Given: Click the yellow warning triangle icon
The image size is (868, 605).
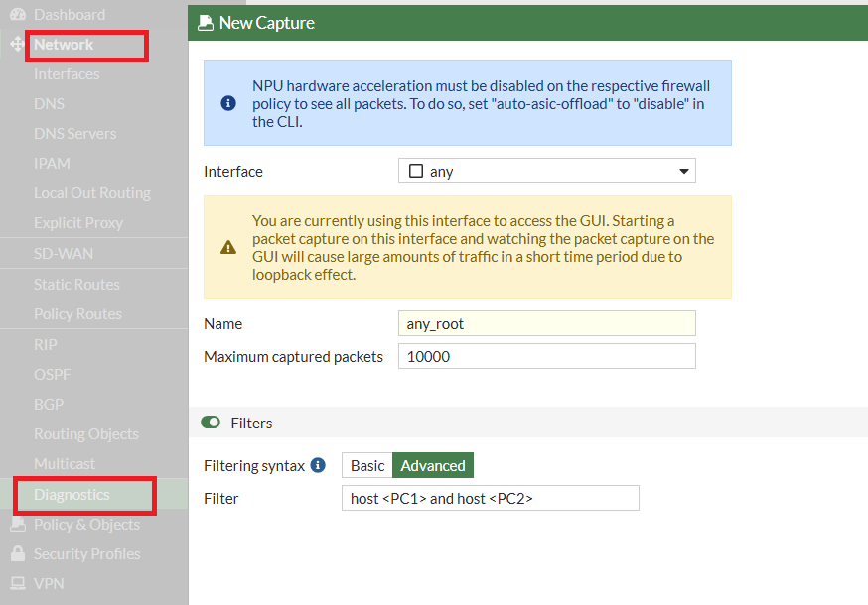Looking at the screenshot, I should click(228, 247).
